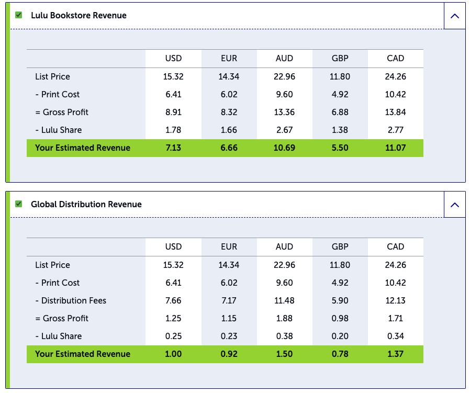Click the Lulu Bookstore Revenue heading

click(79, 15)
